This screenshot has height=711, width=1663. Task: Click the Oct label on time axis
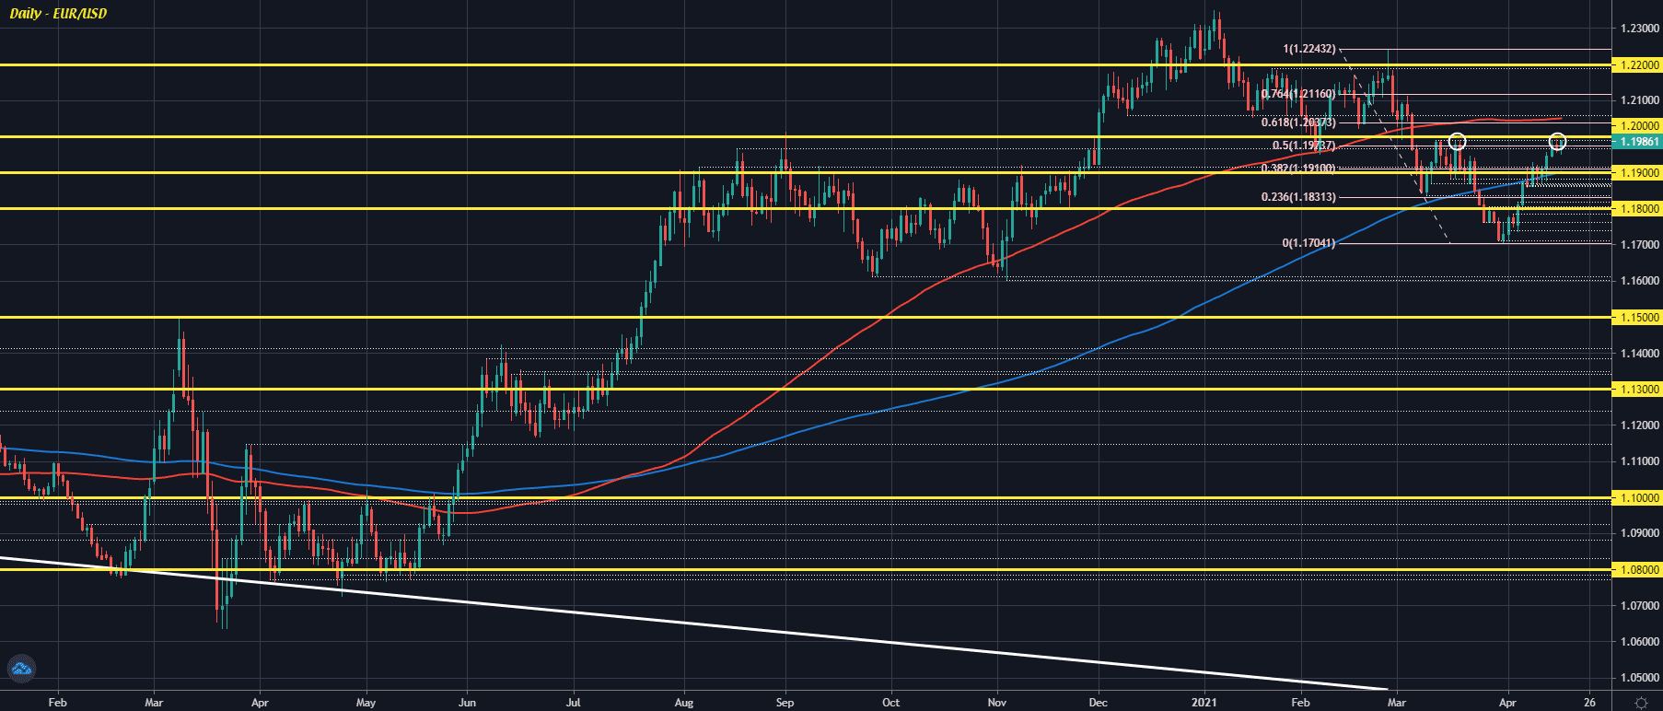(x=890, y=702)
